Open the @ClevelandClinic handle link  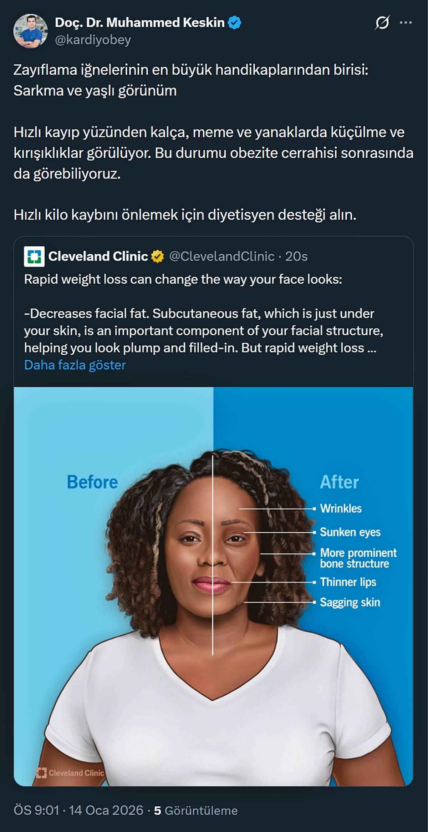(x=221, y=256)
